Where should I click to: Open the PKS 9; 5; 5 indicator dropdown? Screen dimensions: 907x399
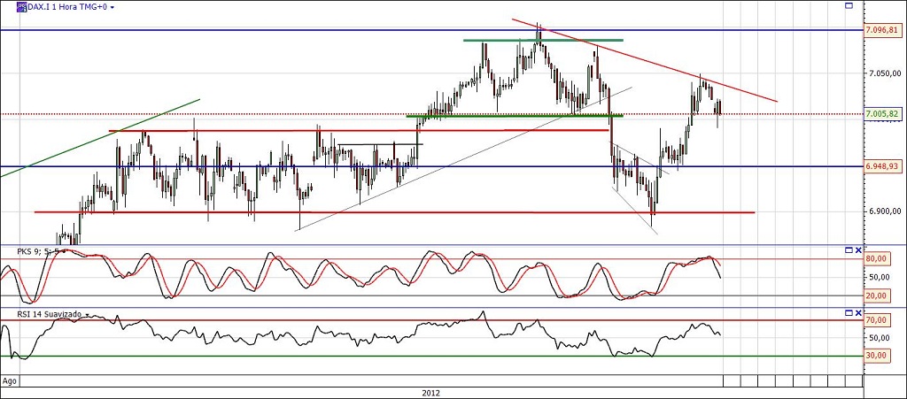(x=63, y=251)
